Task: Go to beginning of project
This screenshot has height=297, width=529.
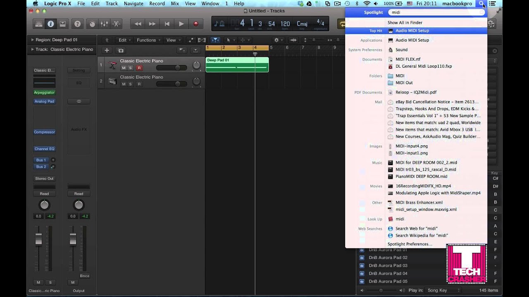Action: point(167,24)
